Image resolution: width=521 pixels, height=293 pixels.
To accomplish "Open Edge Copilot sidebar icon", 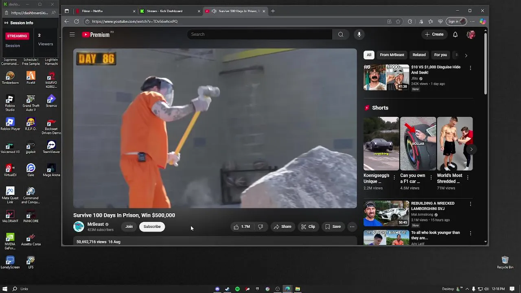I will pos(482,22).
